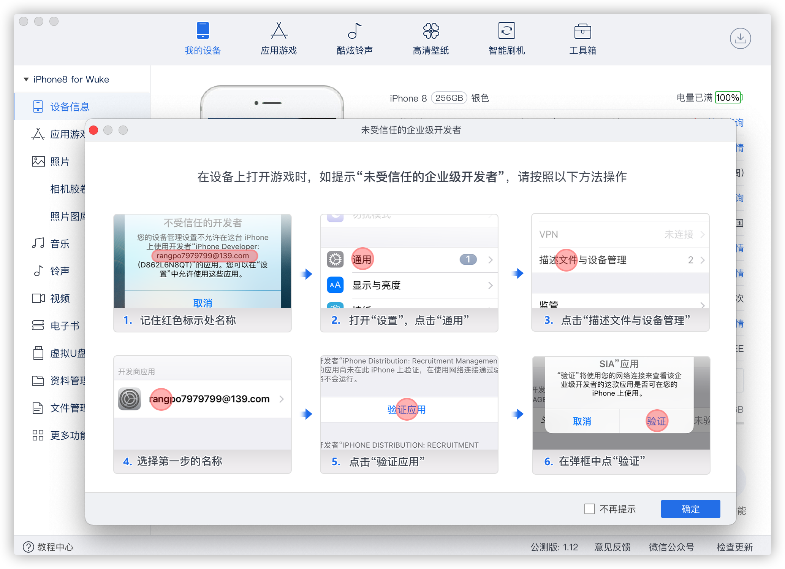Open the 酷炫铃声 music note icon

pos(355,31)
